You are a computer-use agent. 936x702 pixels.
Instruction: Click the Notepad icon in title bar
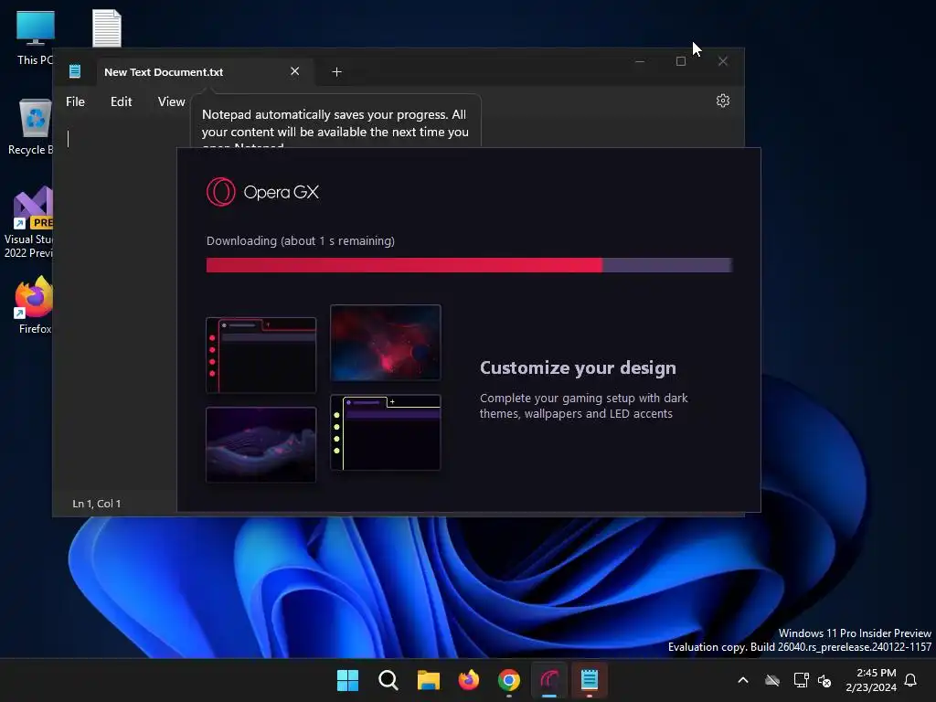pyautogui.click(x=75, y=71)
